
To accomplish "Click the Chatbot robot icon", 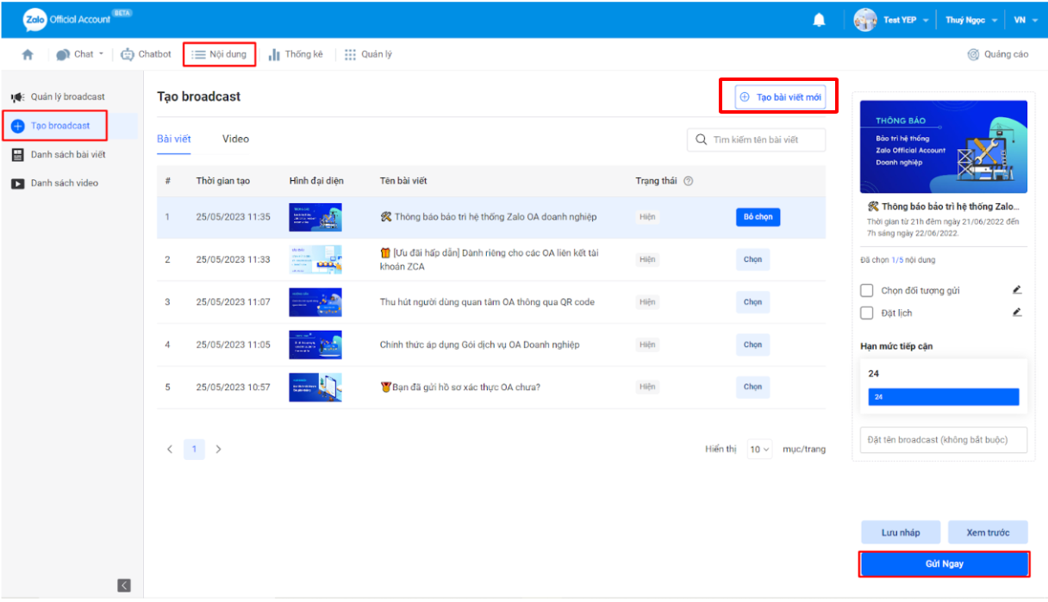I will [128, 54].
